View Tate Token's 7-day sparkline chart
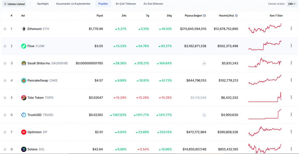Image resolution: width=299 pixels, height=154 pixels. coord(265,97)
